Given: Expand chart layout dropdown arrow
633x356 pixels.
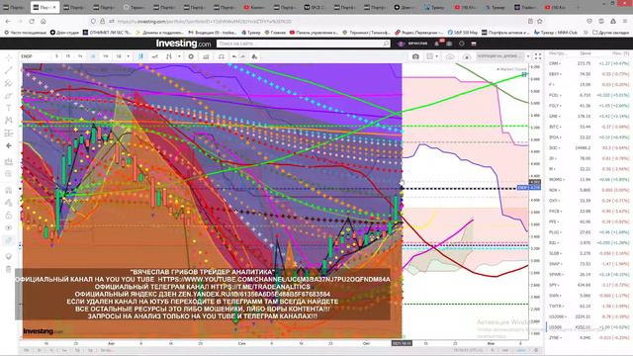Looking at the screenshot, I should coord(437,56).
